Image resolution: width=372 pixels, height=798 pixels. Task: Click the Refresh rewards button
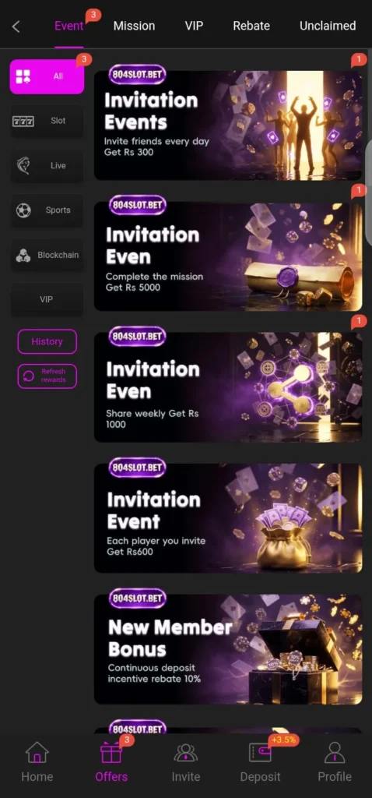click(47, 376)
